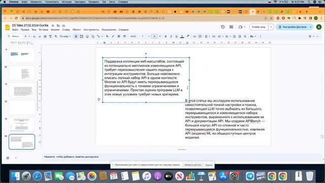The height and width of the screenshot is (183, 325).
Task: Open the text color picker
Action: [182, 36]
